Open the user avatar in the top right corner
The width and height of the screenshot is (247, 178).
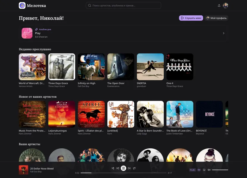click(225, 5)
